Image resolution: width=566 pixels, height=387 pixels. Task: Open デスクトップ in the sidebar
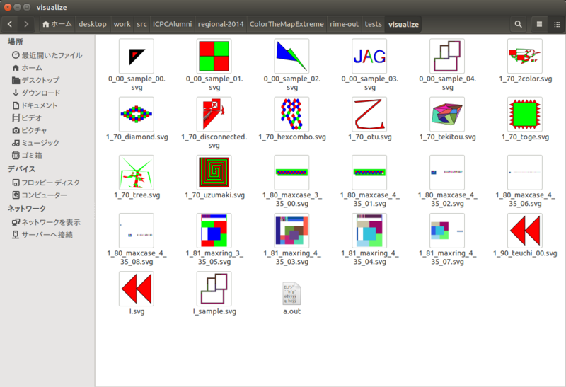[36, 80]
